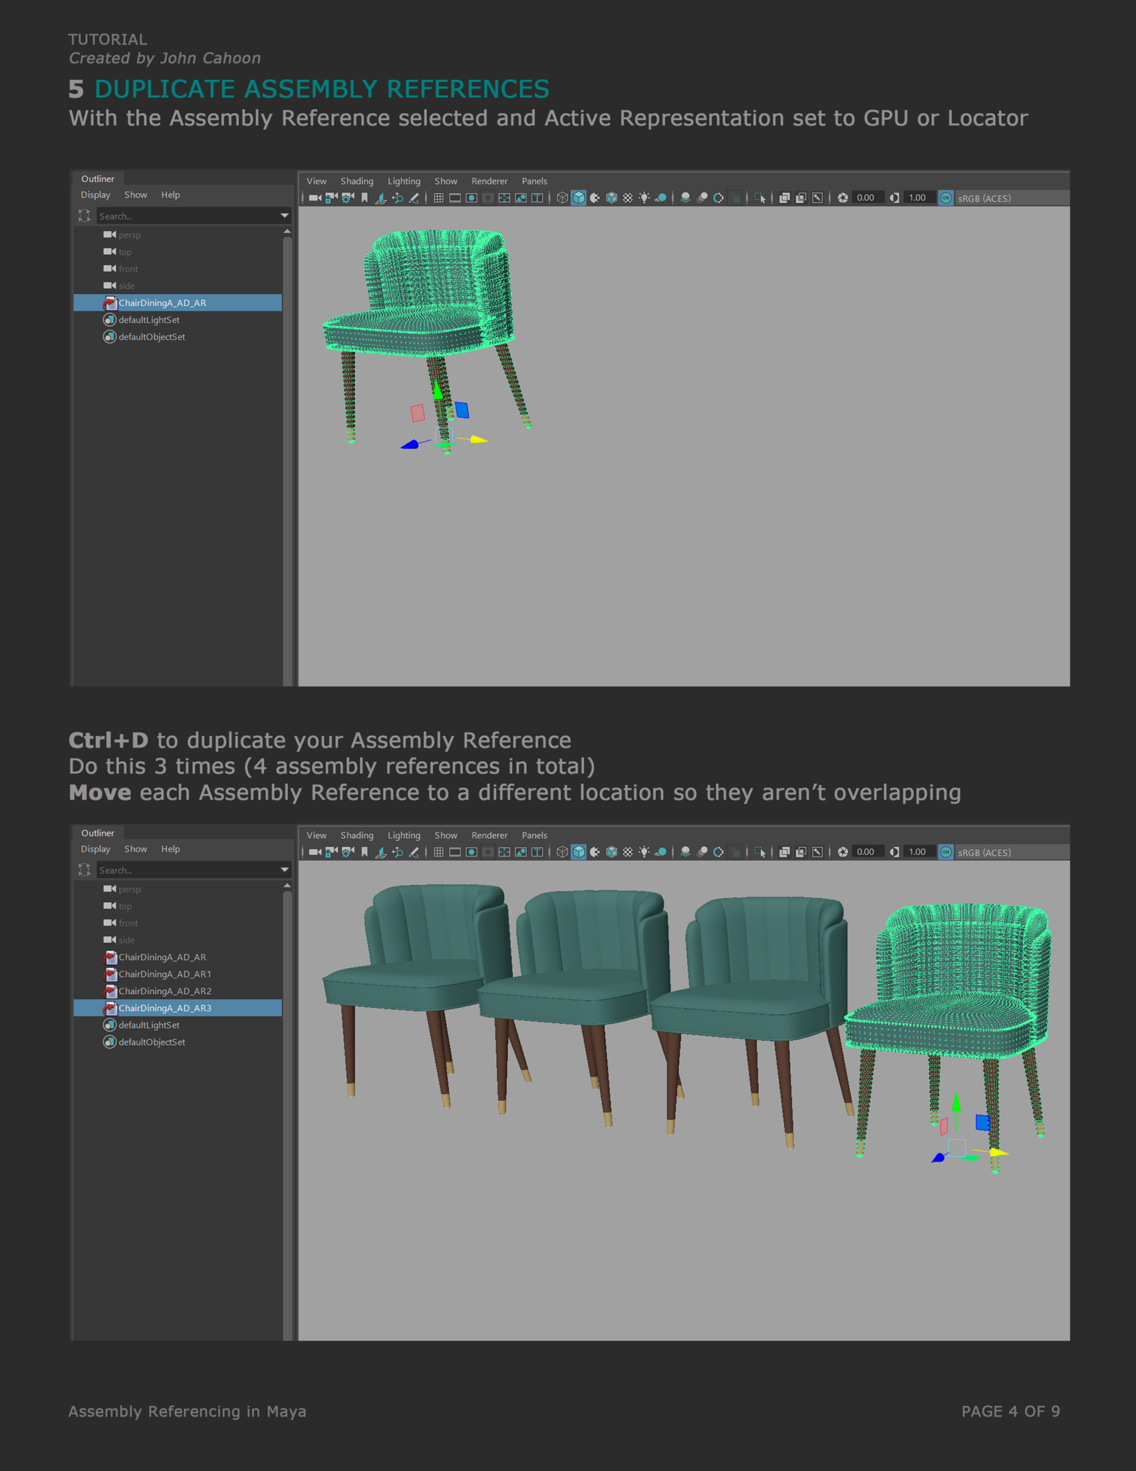This screenshot has height=1471, width=1136.
Task: Click select camera icon in lower viewport toolbar
Action: pyautogui.click(x=315, y=852)
